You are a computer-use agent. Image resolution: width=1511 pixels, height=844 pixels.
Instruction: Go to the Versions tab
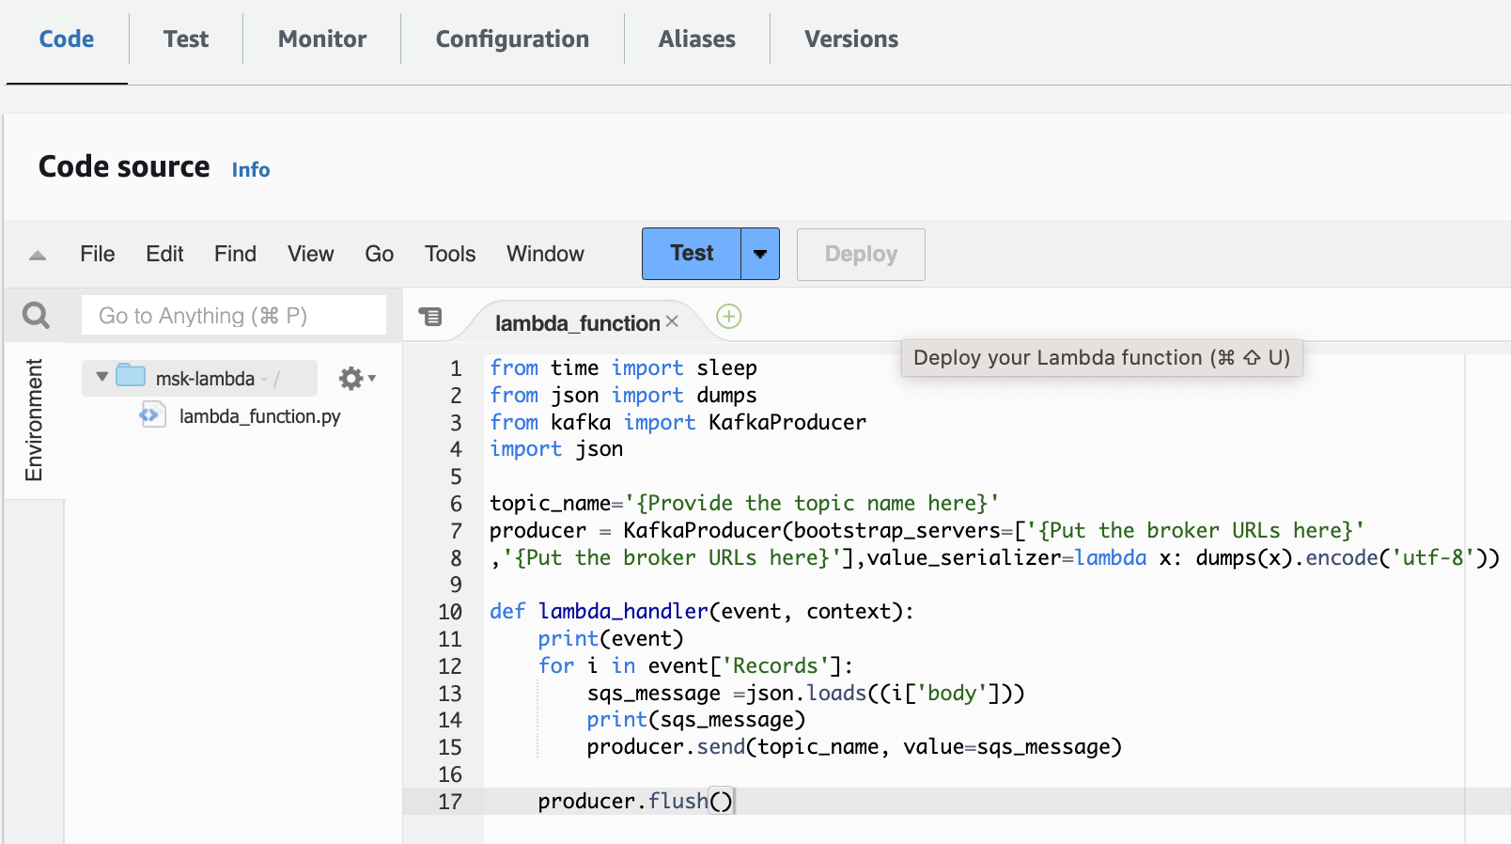click(x=851, y=39)
